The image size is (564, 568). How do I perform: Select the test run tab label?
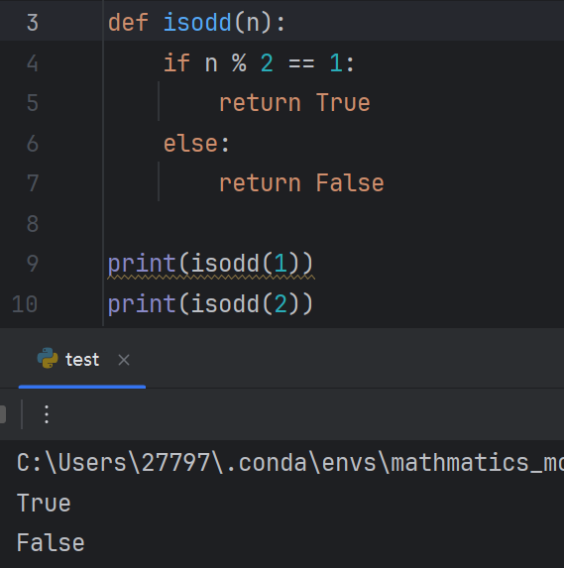[82, 360]
